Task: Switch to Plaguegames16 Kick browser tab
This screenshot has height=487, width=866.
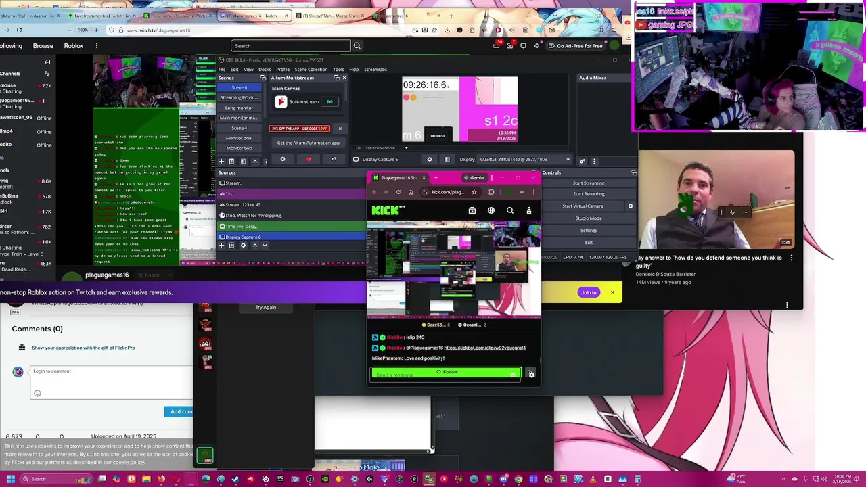Action: [399, 178]
